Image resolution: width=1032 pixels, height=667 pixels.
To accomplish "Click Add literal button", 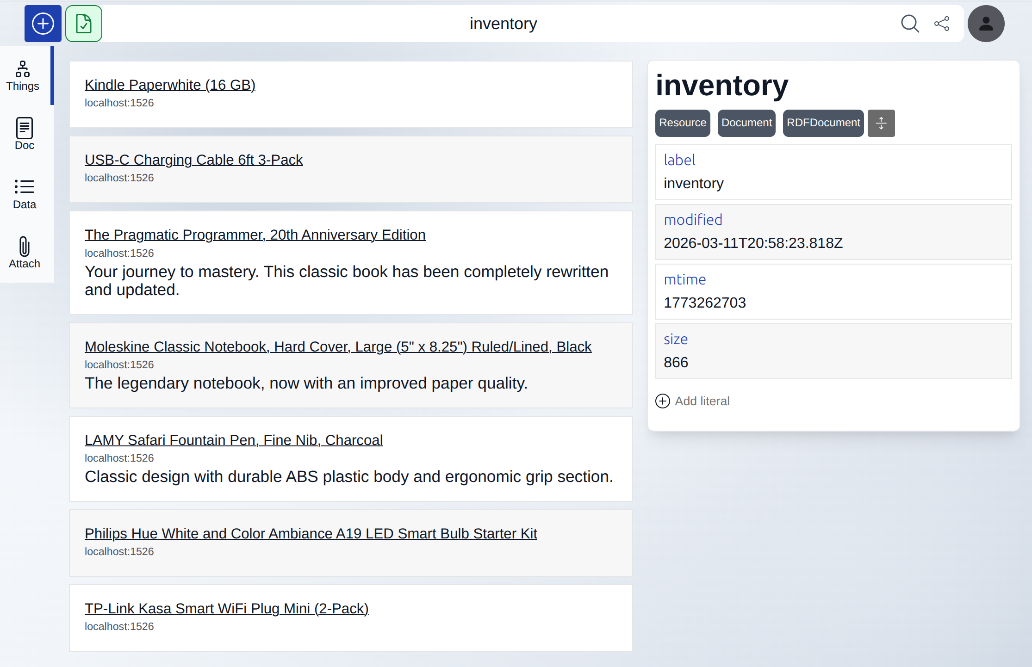I will pos(692,401).
